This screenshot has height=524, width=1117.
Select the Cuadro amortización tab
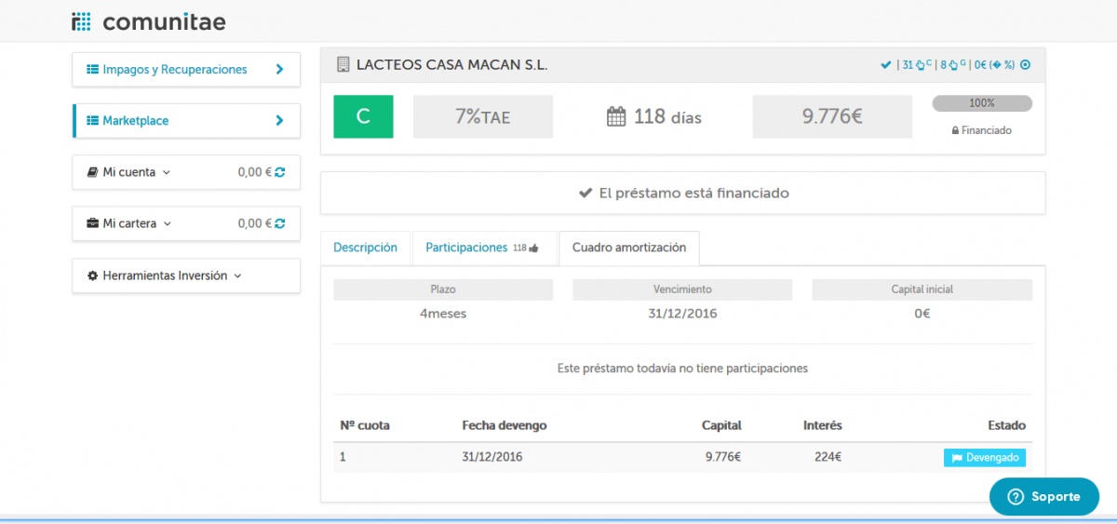tap(628, 248)
